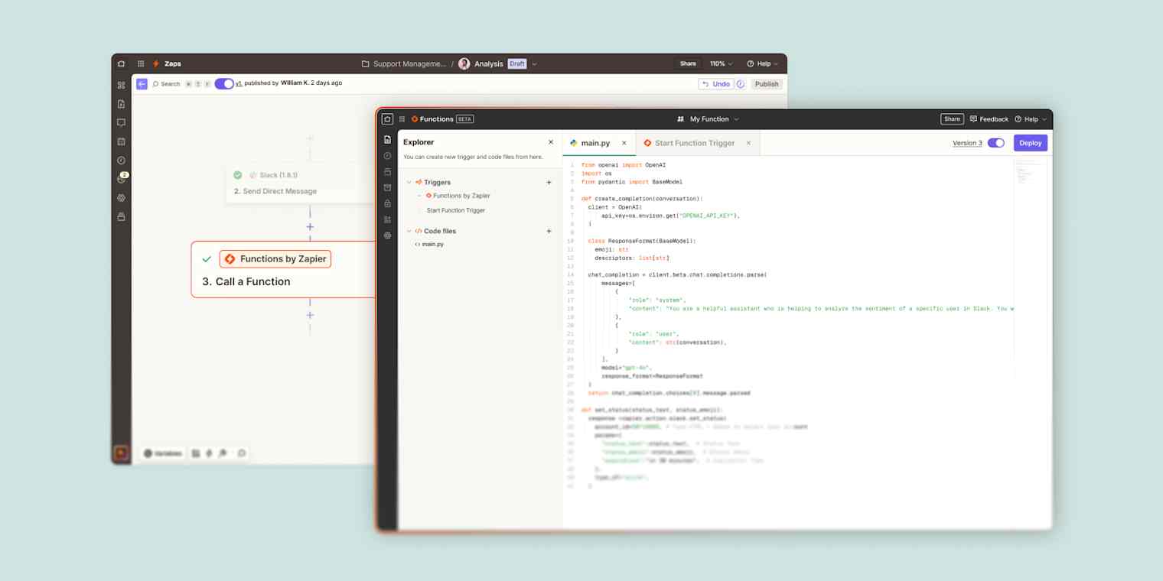Screen dimensions: 1163x581
Task: Open main.py in Explorer tree
Action: (x=429, y=244)
